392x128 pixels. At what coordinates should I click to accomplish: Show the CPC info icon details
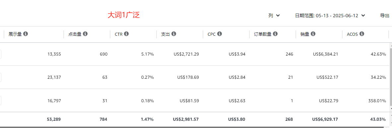pos(220,34)
